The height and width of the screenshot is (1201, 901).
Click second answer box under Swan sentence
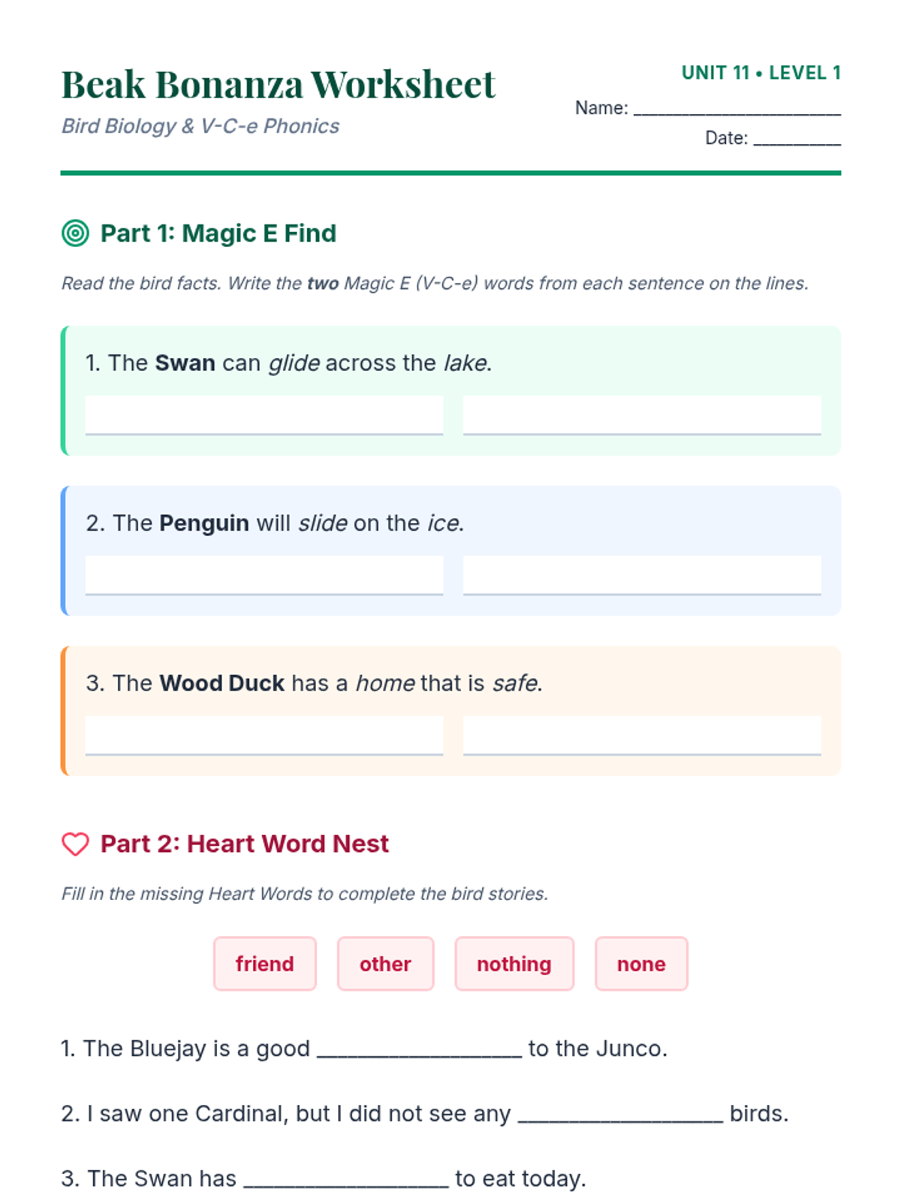coord(642,415)
